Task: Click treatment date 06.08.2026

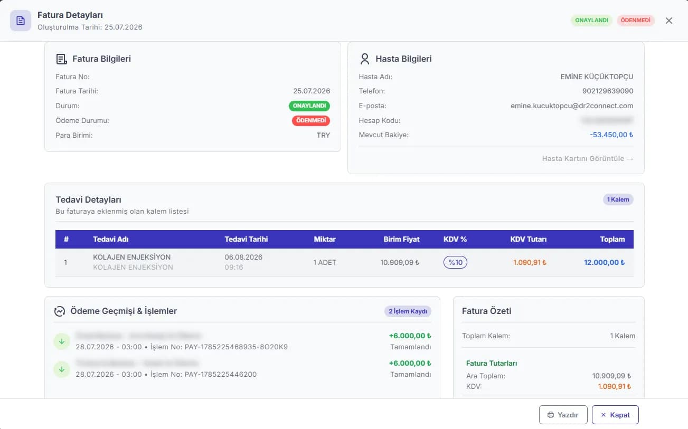Action: click(243, 257)
